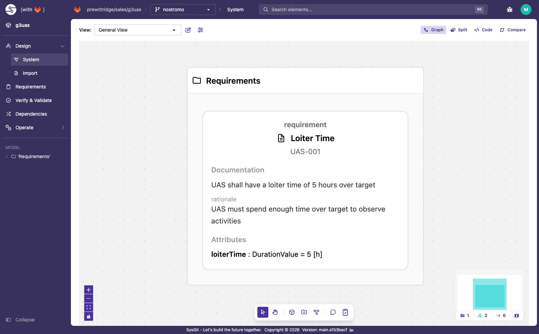Click the relationship count arrow icon
This screenshot has width=539, height=334.
498,316
